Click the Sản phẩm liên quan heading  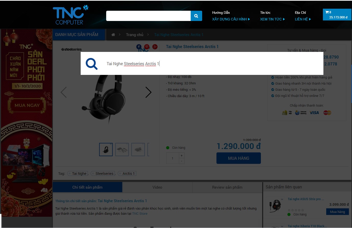[x=284, y=187]
